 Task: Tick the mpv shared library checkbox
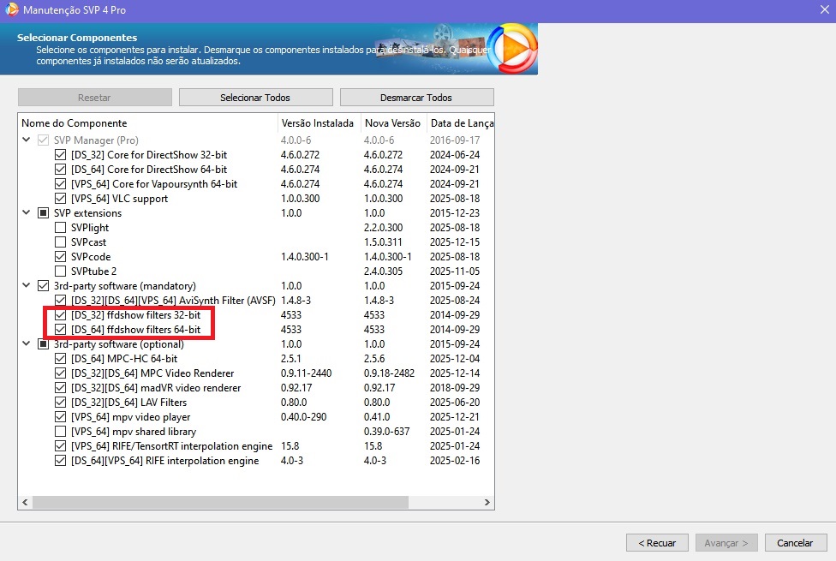60,432
